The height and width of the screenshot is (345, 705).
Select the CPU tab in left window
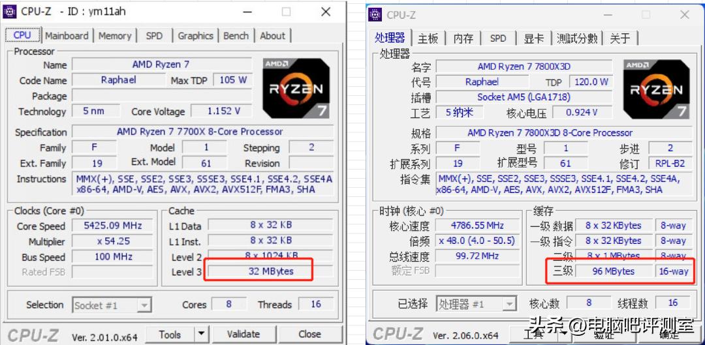(x=22, y=35)
